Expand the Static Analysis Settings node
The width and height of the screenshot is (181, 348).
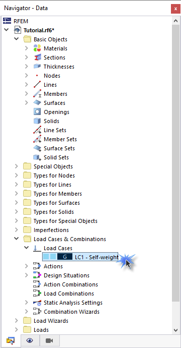click(26, 303)
